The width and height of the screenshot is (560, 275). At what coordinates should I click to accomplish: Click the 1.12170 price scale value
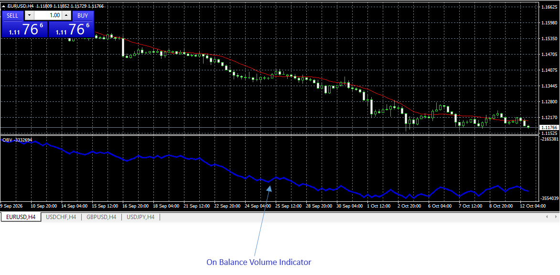point(549,117)
